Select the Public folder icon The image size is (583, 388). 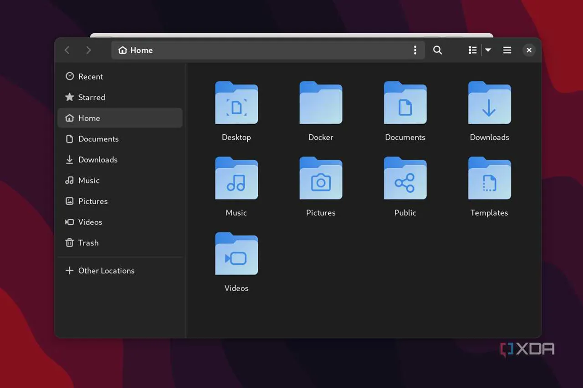(405, 178)
